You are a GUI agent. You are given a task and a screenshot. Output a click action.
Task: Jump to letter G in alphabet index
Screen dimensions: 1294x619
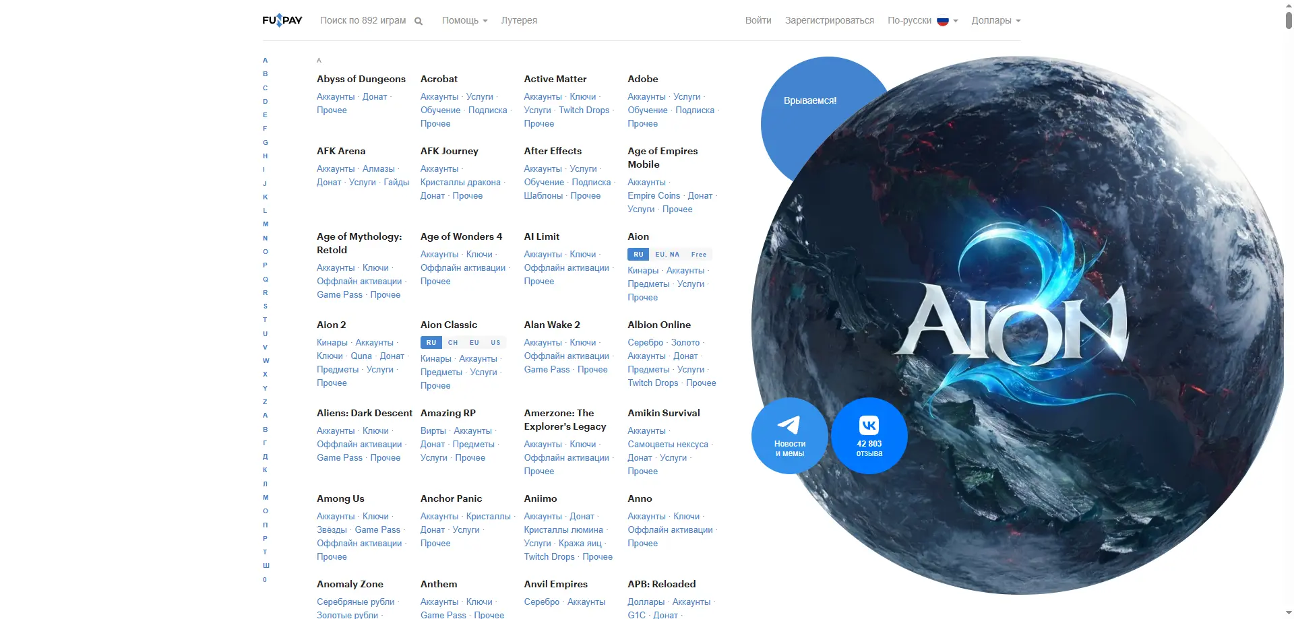(266, 142)
